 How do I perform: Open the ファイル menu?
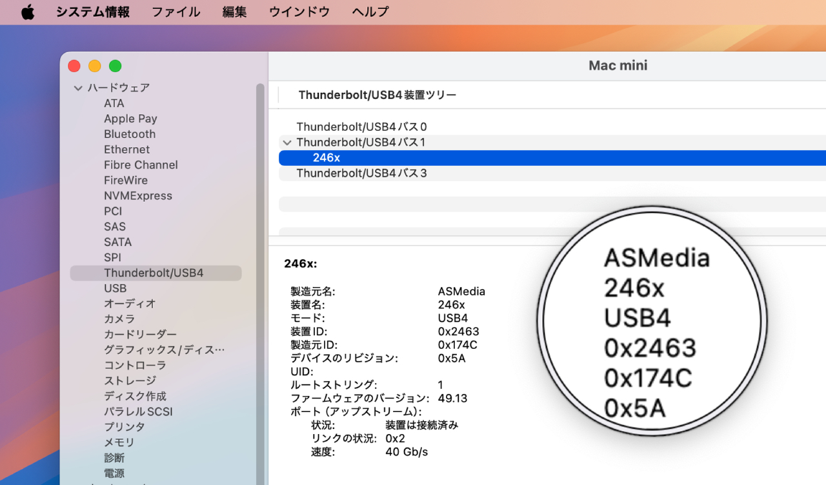tap(176, 12)
